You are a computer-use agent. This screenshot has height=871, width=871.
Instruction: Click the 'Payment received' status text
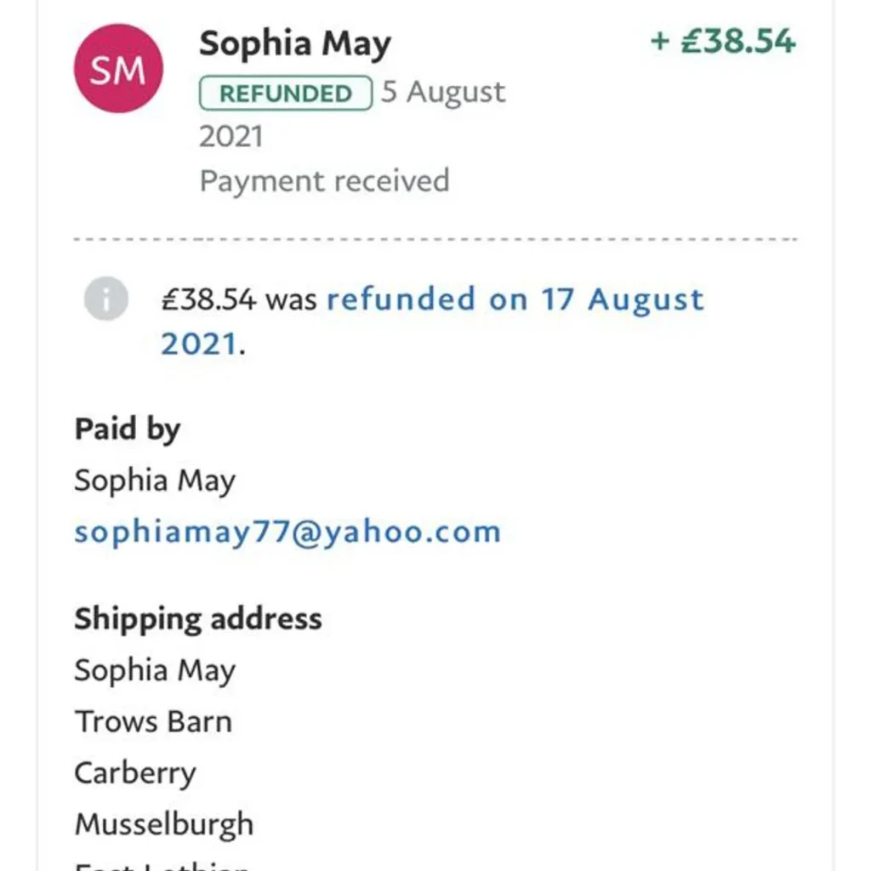(x=324, y=181)
